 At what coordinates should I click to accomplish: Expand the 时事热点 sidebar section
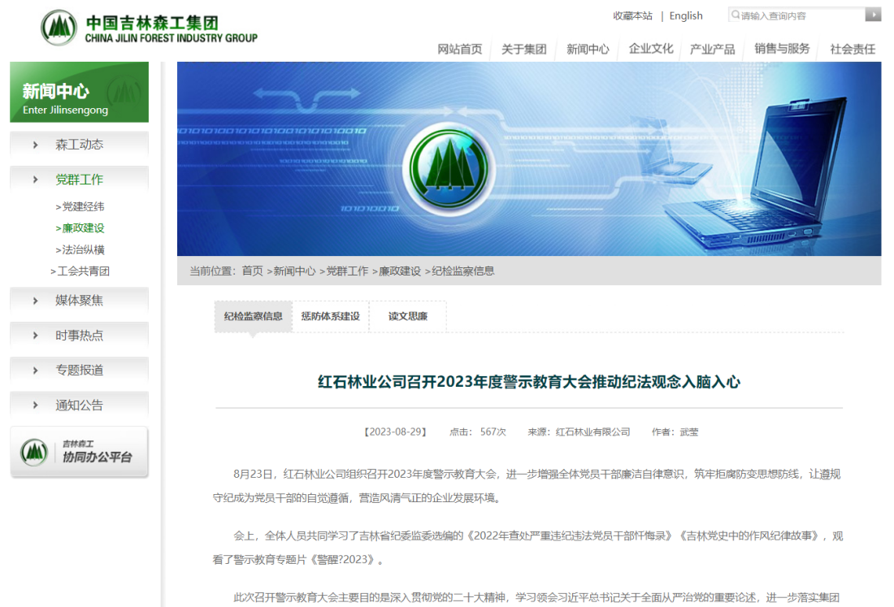click(79, 336)
